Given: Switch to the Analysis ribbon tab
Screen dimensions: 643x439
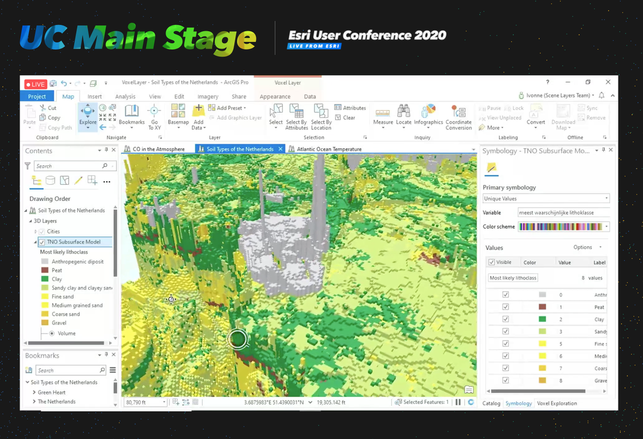Looking at the screenshot, I should 125,97.
